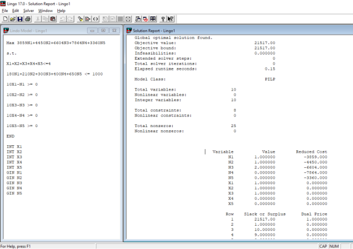Click the Model Class PILP value
Screen dimensions: 353x249
[x=270, y=79]
